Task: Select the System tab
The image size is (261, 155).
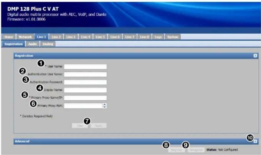Action: pos(173,37)
